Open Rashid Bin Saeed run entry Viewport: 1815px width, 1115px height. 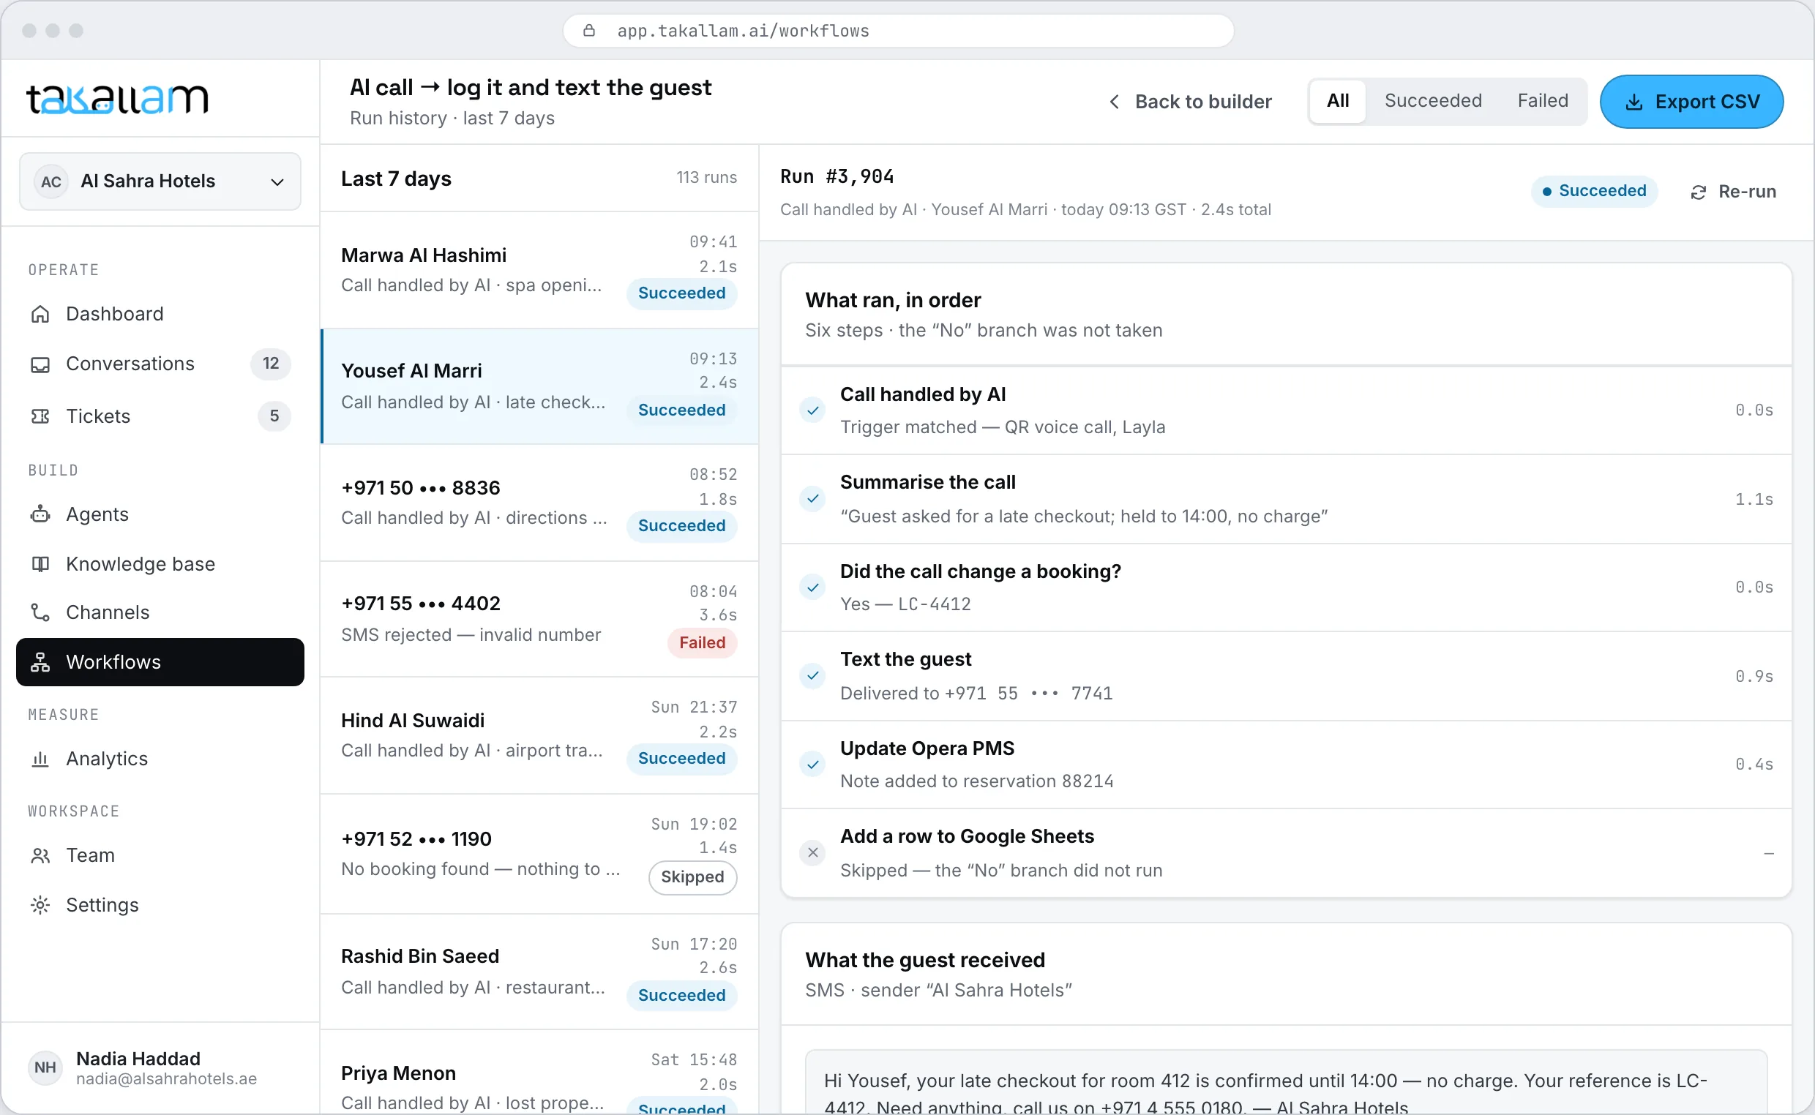[x=540, y=972]
